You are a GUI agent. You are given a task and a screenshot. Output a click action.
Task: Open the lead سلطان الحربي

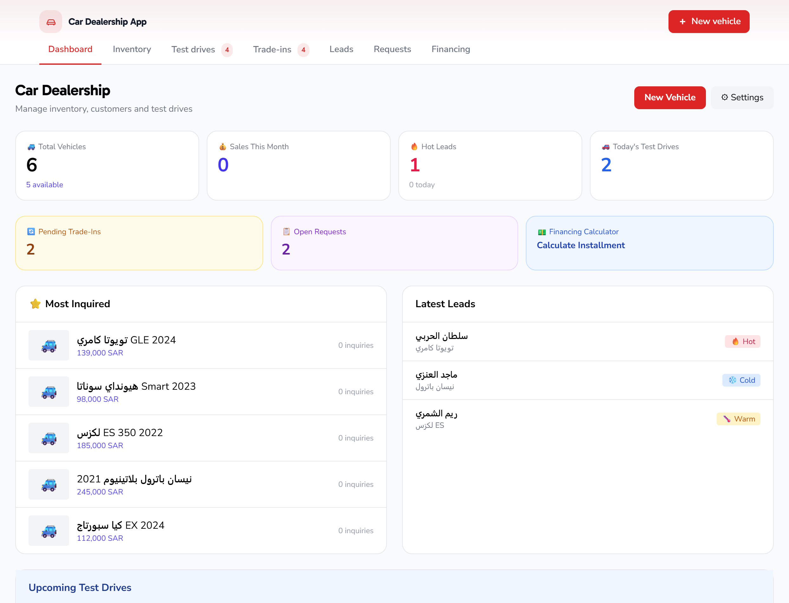[x=587, y=342]
